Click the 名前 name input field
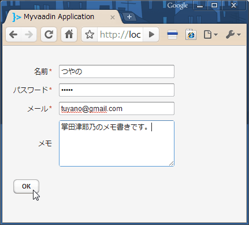The image size is (249, 225). click(x=117, y=72)
